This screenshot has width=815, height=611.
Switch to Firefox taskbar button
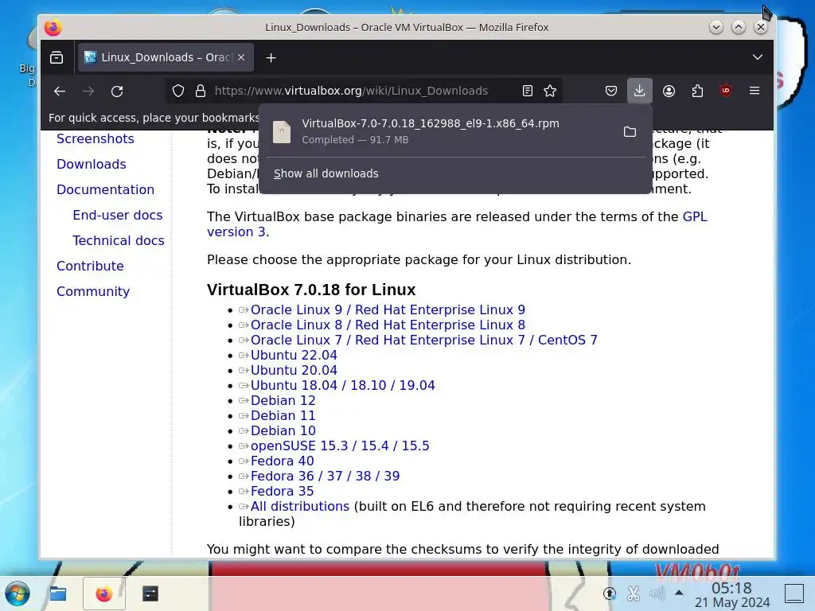[104, 593]
